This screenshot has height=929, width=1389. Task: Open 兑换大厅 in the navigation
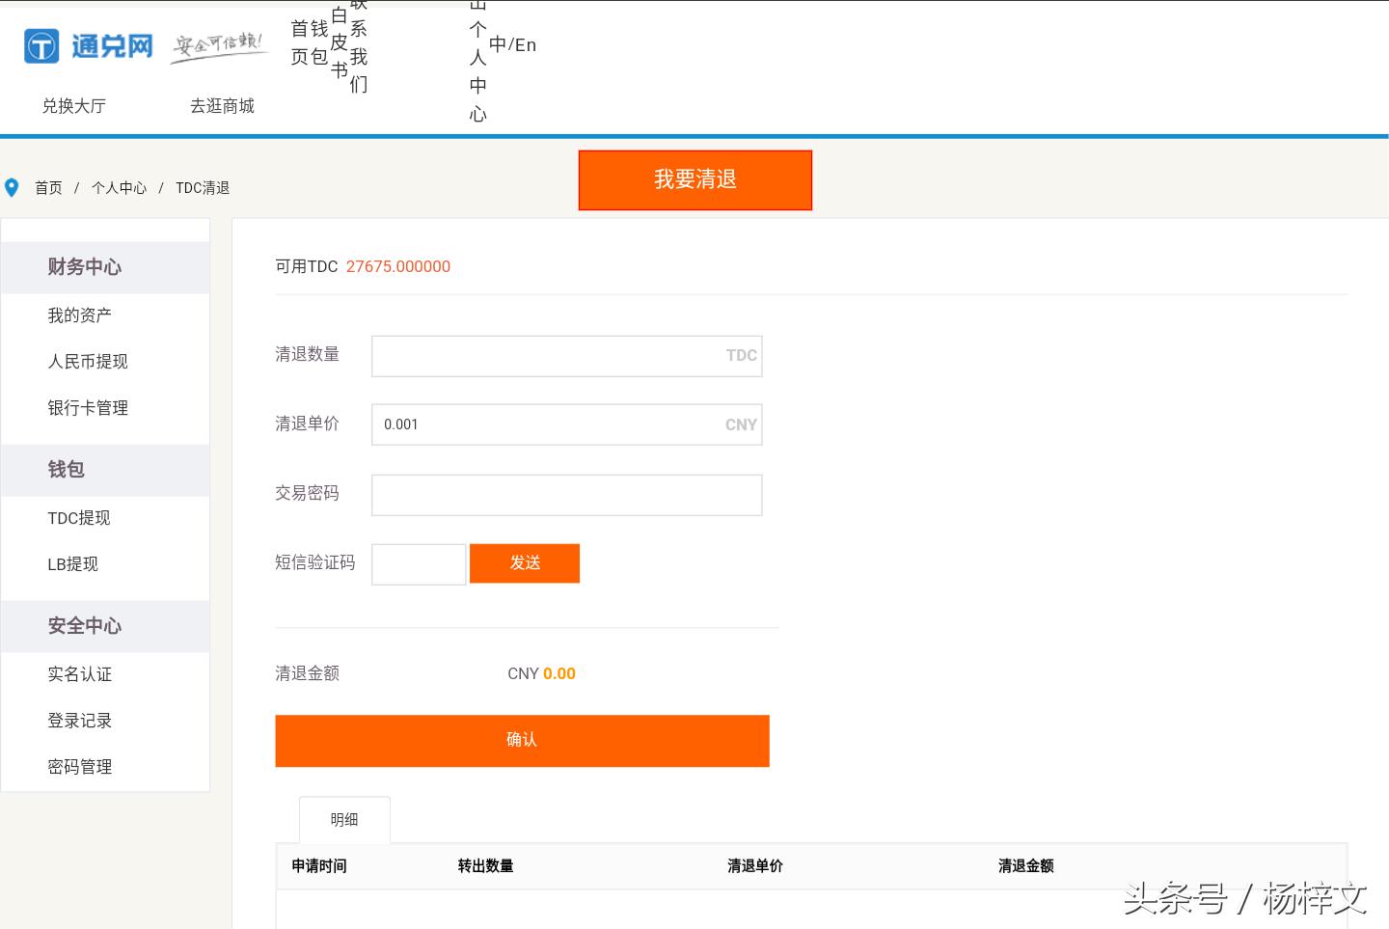point(73,106)
